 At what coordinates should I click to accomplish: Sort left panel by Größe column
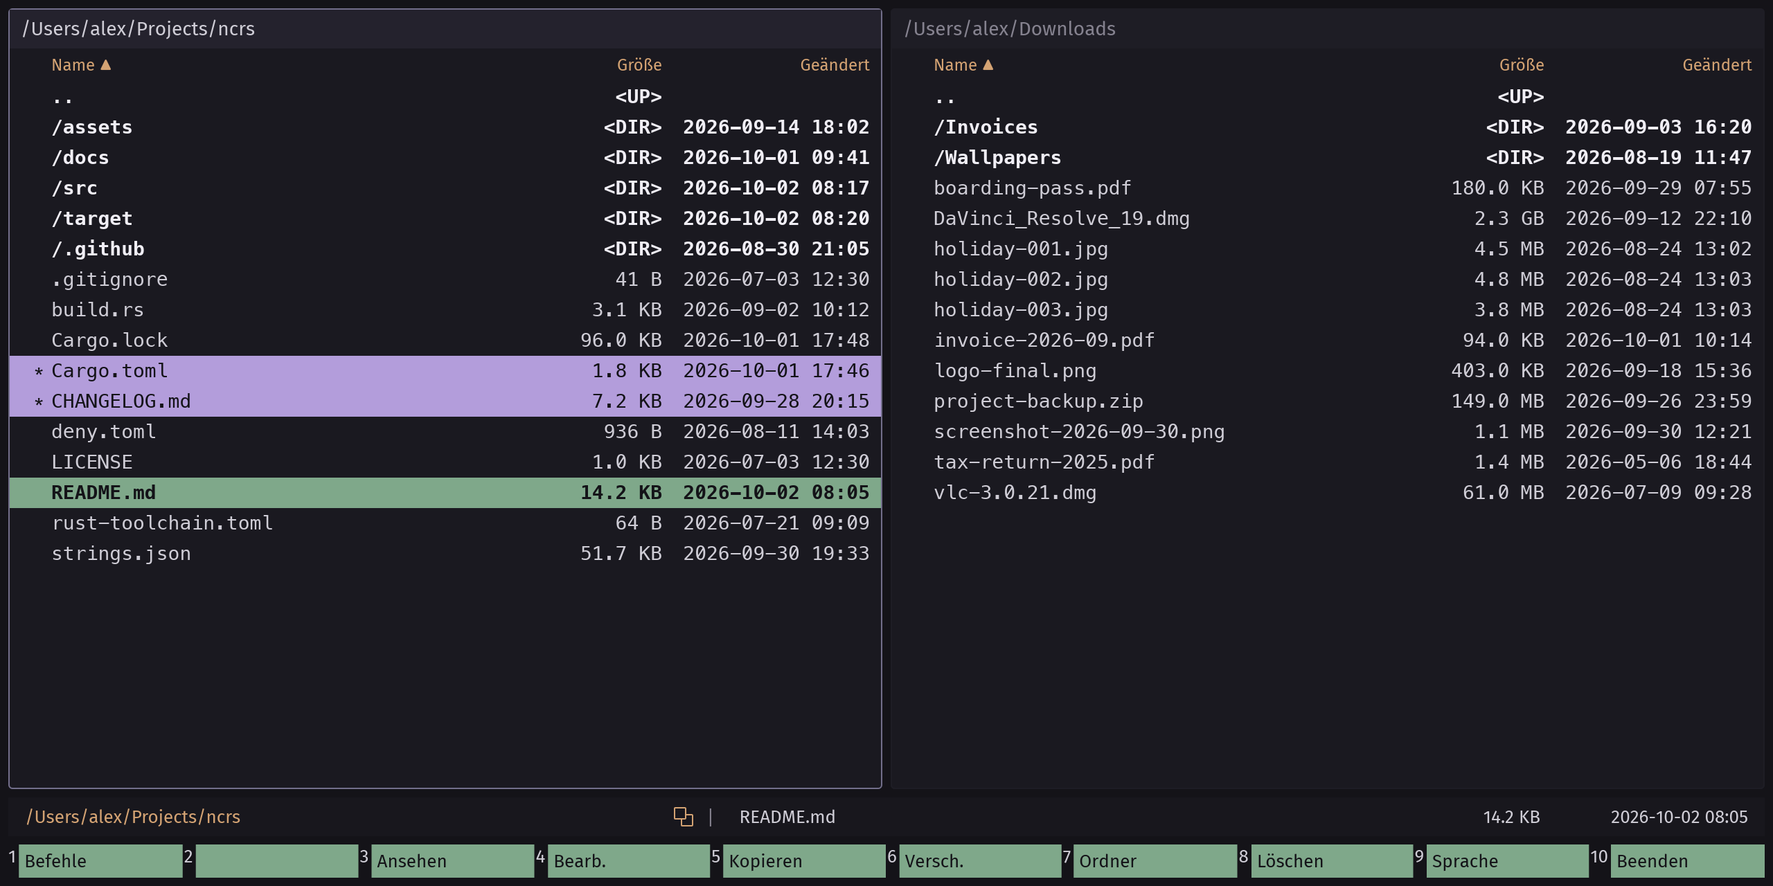click(639, 65)
